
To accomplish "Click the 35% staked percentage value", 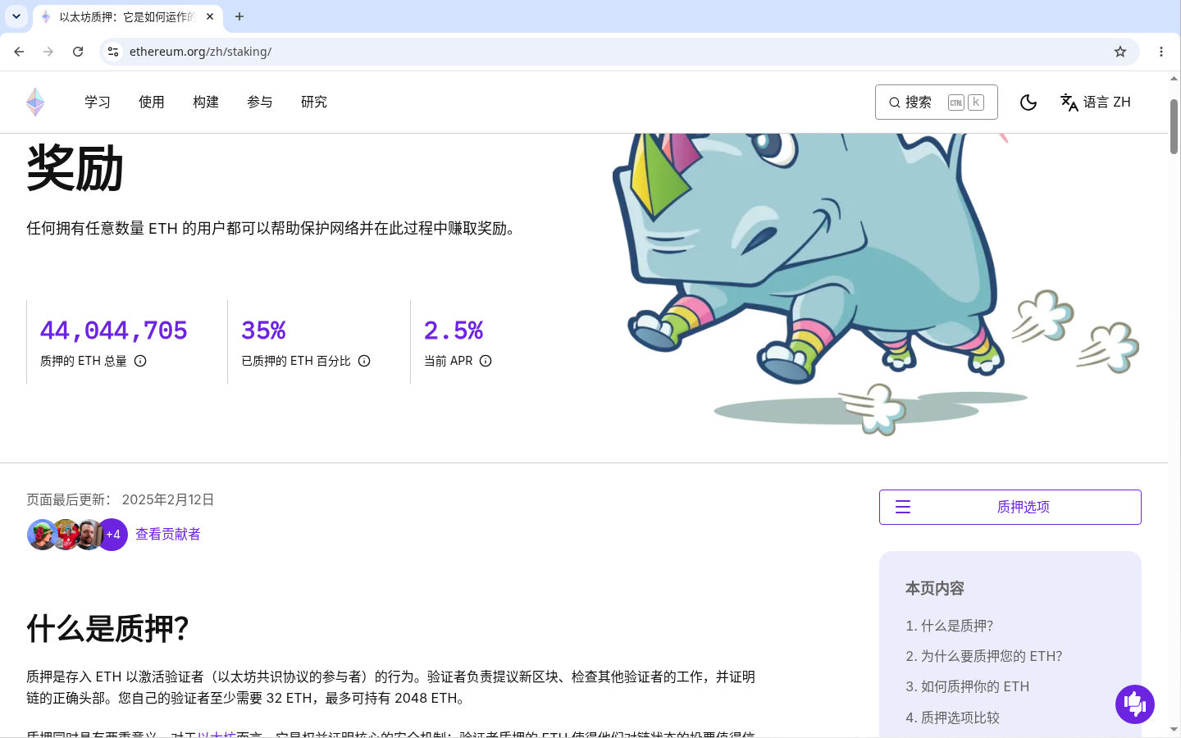I will [x=263, y=330].
